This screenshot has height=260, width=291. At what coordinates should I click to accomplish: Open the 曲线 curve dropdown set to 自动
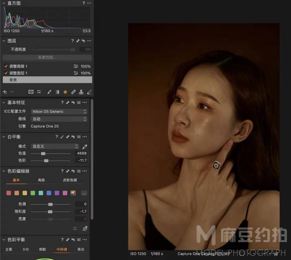tap(59, 119)
